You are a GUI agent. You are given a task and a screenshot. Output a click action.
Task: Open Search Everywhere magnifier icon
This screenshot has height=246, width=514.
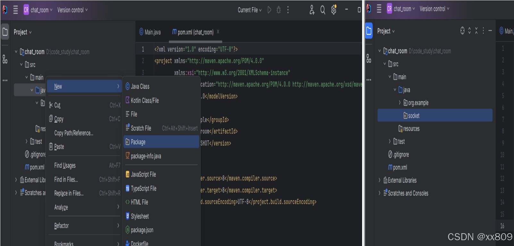323,10
